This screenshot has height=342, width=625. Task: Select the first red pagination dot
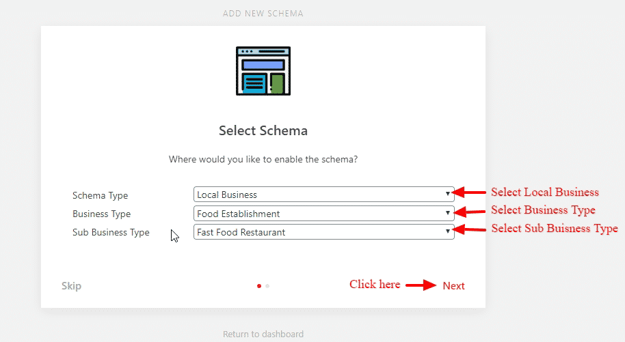[259, 286]
